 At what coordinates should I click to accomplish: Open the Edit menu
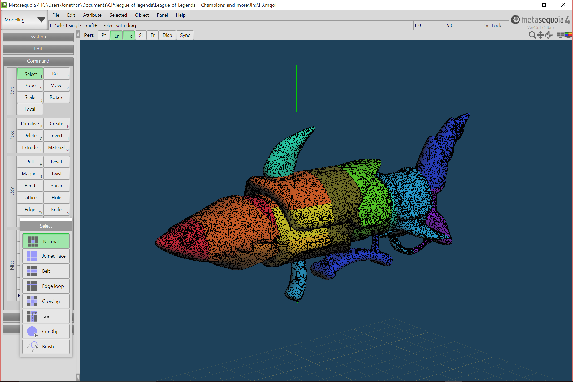point(71,15)
